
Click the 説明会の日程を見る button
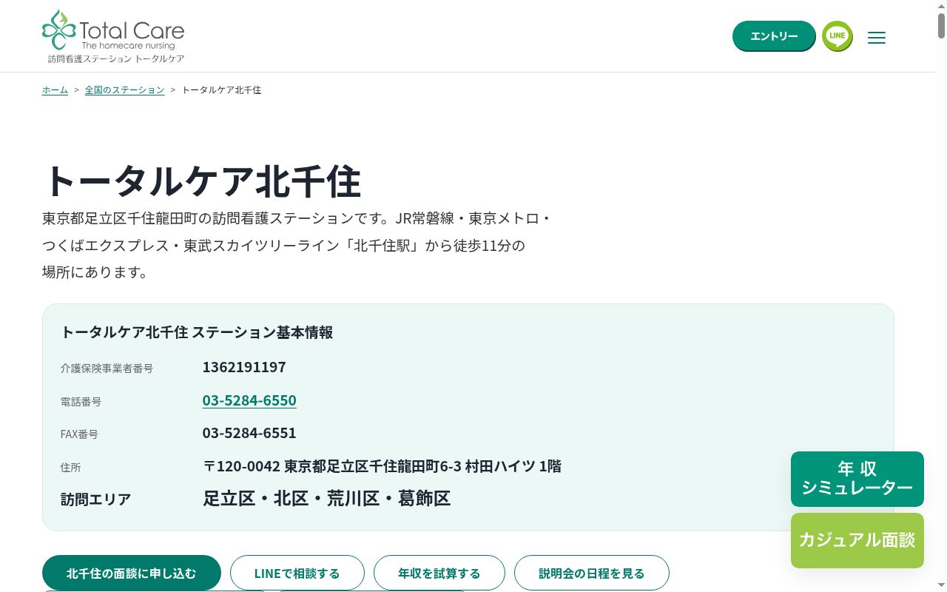(592, 573)
